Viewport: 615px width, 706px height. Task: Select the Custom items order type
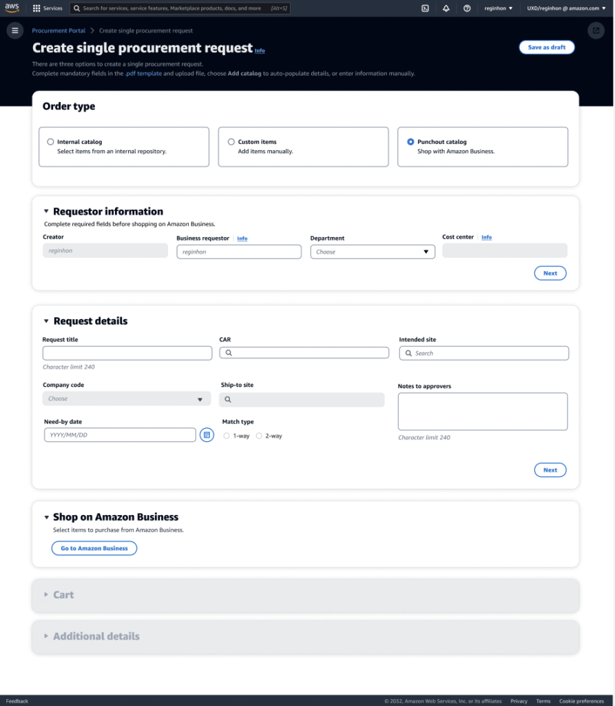231,142
